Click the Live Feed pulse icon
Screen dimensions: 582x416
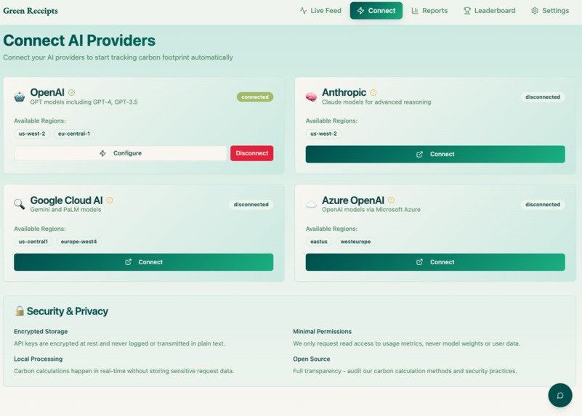[x=303, y=11]
